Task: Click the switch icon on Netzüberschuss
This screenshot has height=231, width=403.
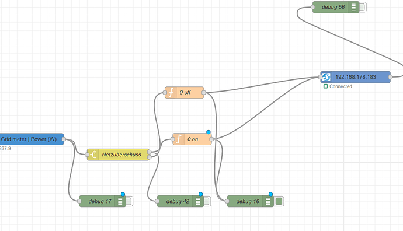Action: pyautogui.click(x=93, y=155)
